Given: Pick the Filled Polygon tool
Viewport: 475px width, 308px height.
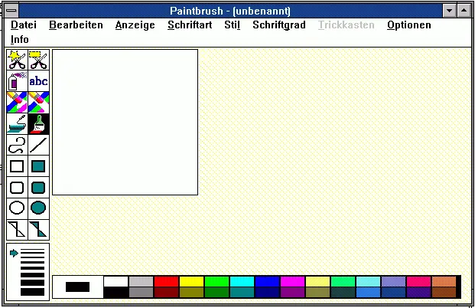Looking at the screenshot, I should click(38, 230).
